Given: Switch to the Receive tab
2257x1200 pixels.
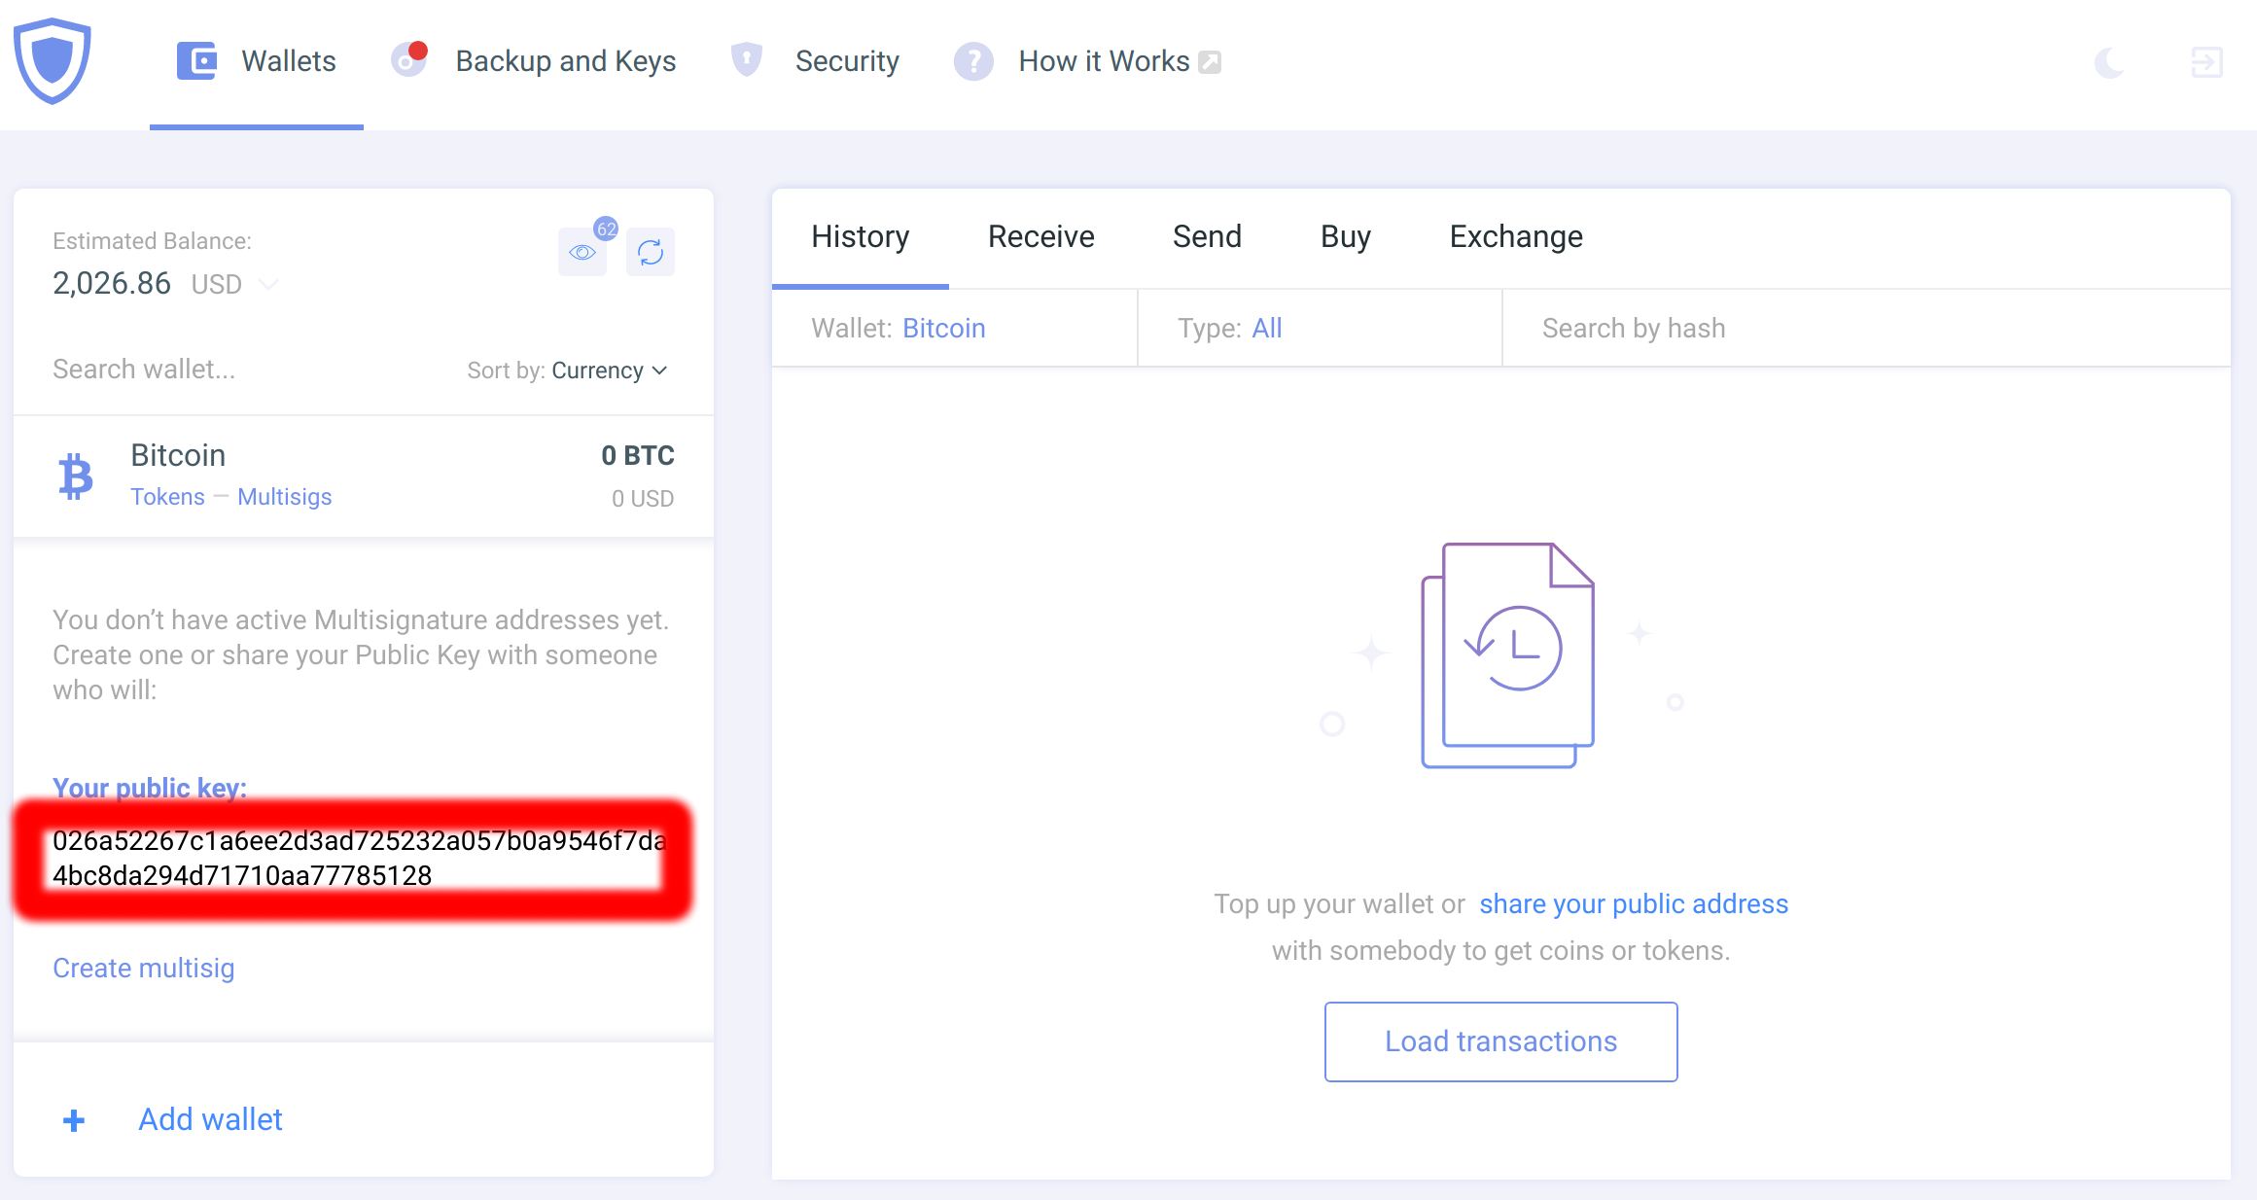Looking at the screenshot, I should 1040,237.
